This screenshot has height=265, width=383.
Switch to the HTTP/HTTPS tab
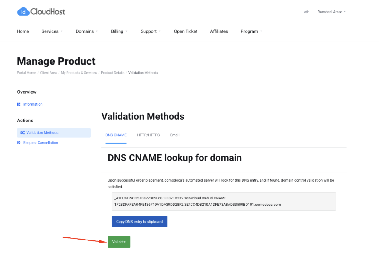(148, 135)
